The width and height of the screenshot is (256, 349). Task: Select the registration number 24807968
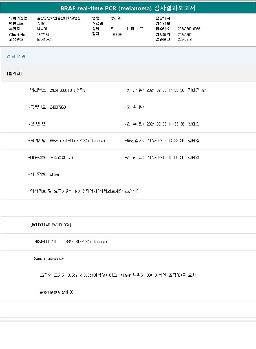click(x=58, y=107)
